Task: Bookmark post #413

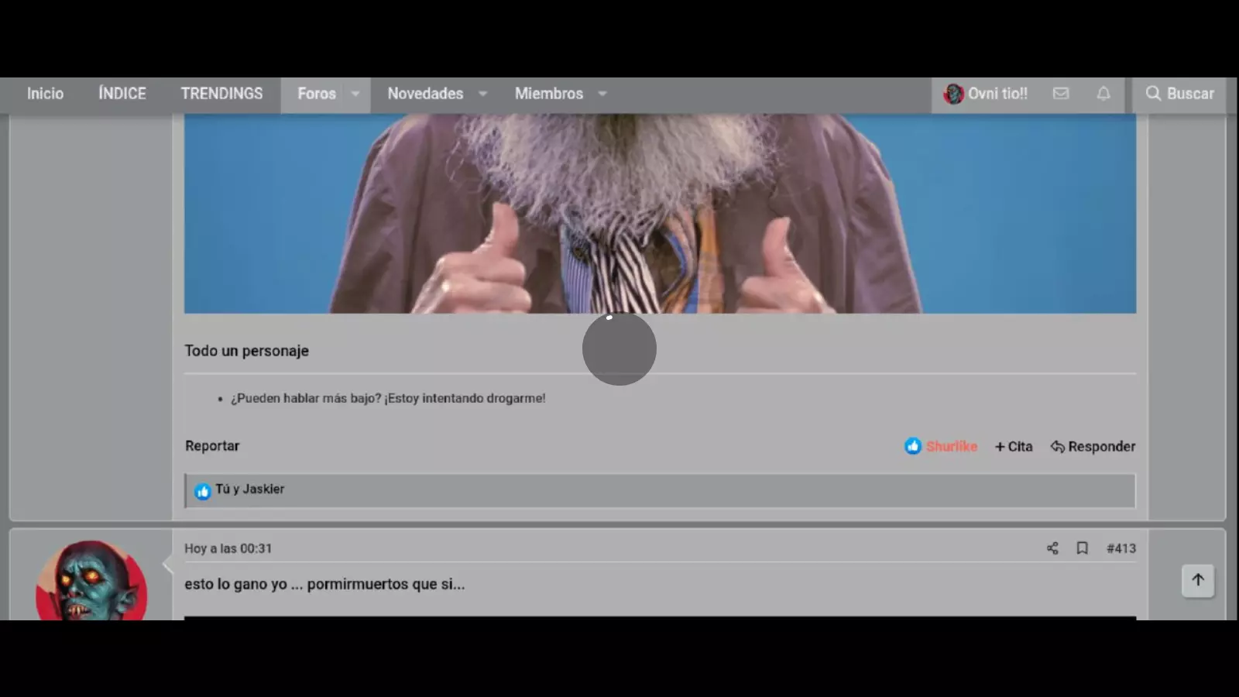Action: click(x=1083, y=548)
